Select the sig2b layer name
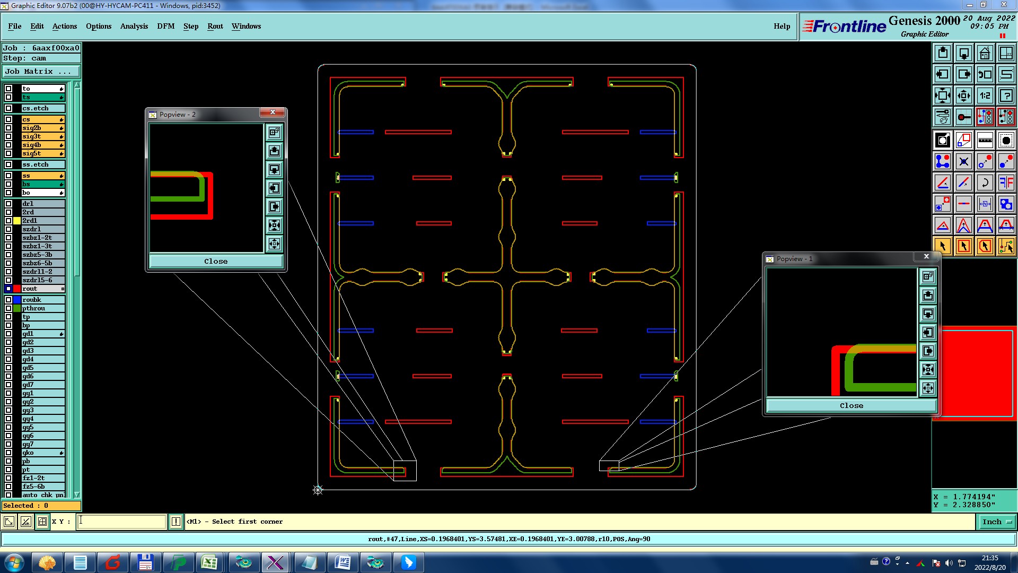This screenshot has height=573, width=1018. pos(43,128)
